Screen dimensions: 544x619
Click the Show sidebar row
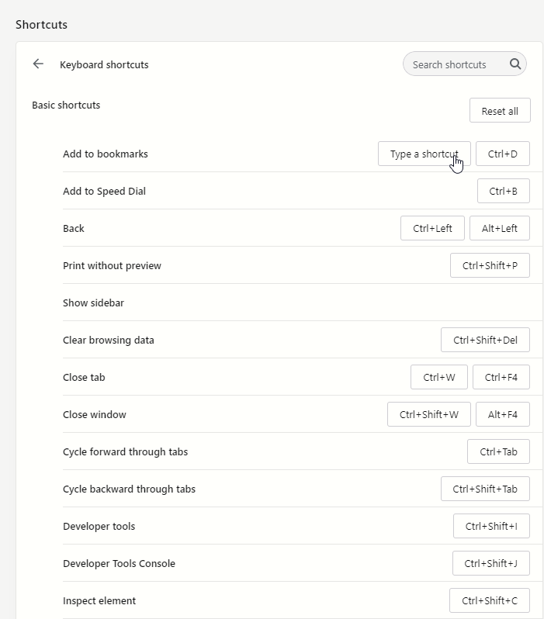(x=302, y=303)
